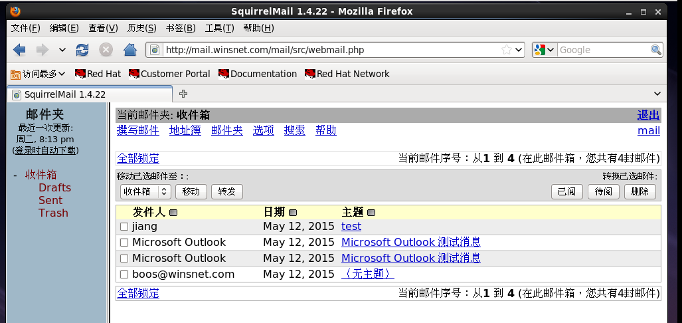Focus the Google search field
The height and width of the screenshot is (323, 682).
tap(604, 50)
